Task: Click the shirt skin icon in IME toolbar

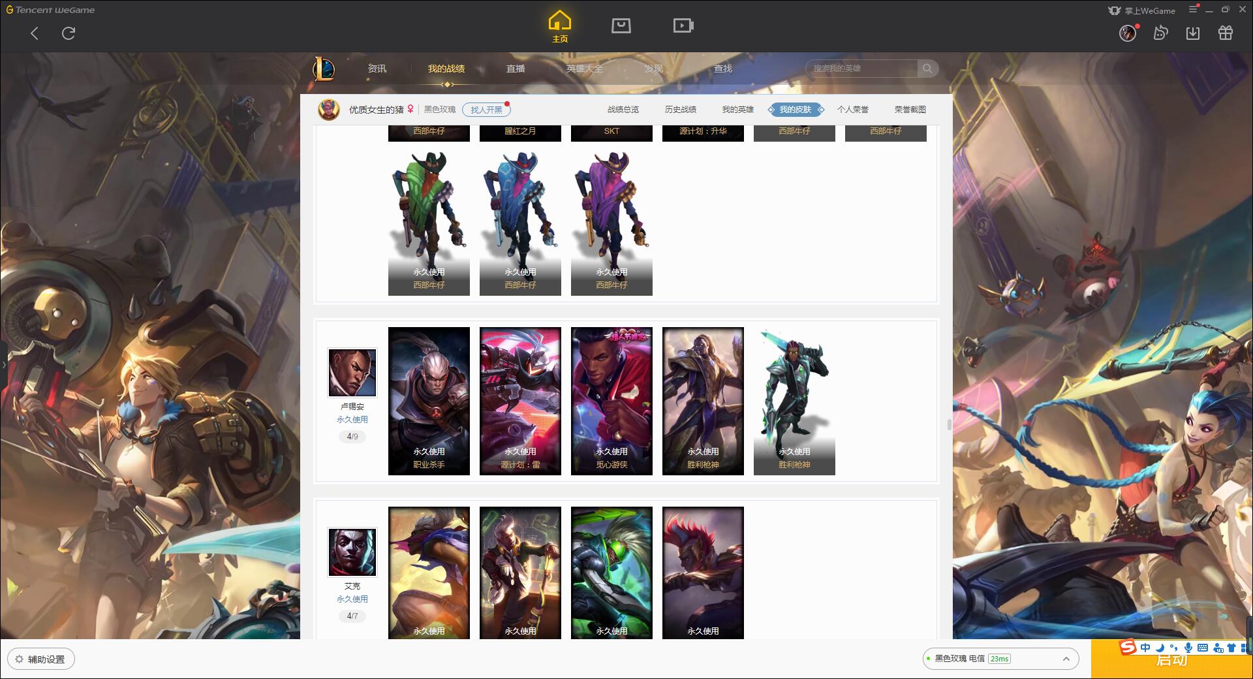Action: pyautogui.click(x=1231, y=648)
